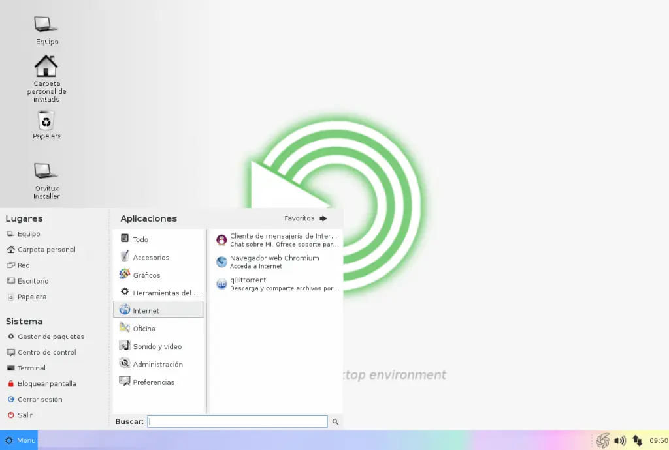Screen dimensions: 669x450
Task: Click the Buscar search field
Action: (237, 421)
